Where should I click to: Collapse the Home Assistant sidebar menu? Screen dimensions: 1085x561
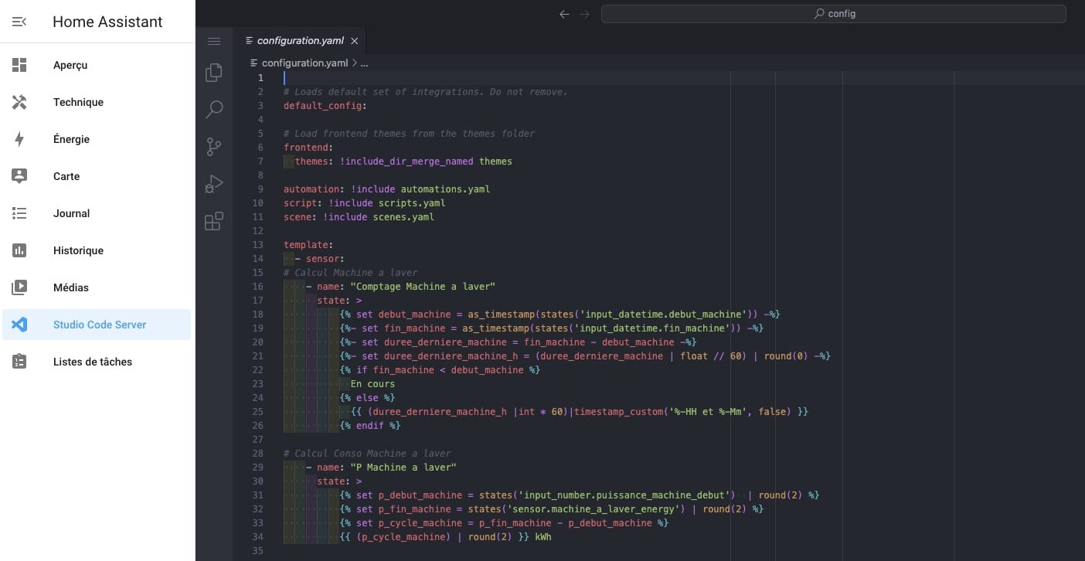pyautogui.click(x=19, y=22)
